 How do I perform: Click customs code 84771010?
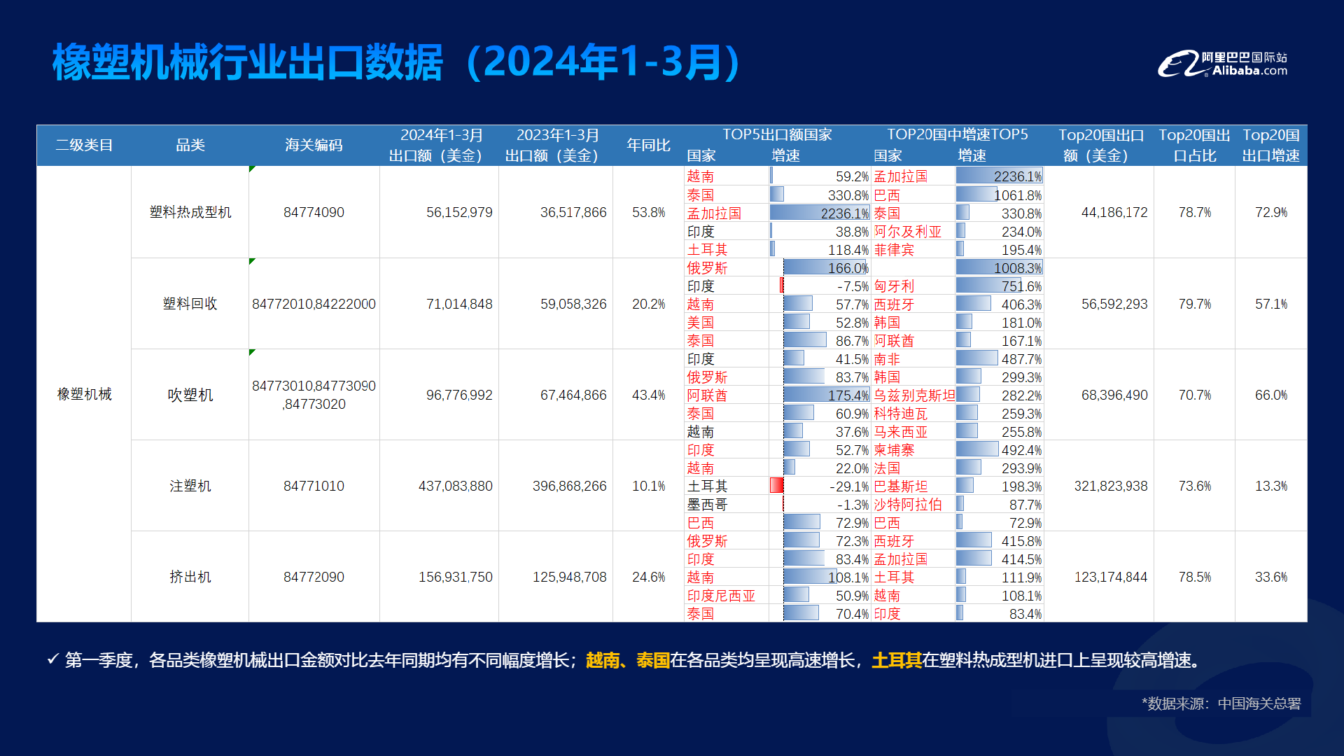point(314,486)
